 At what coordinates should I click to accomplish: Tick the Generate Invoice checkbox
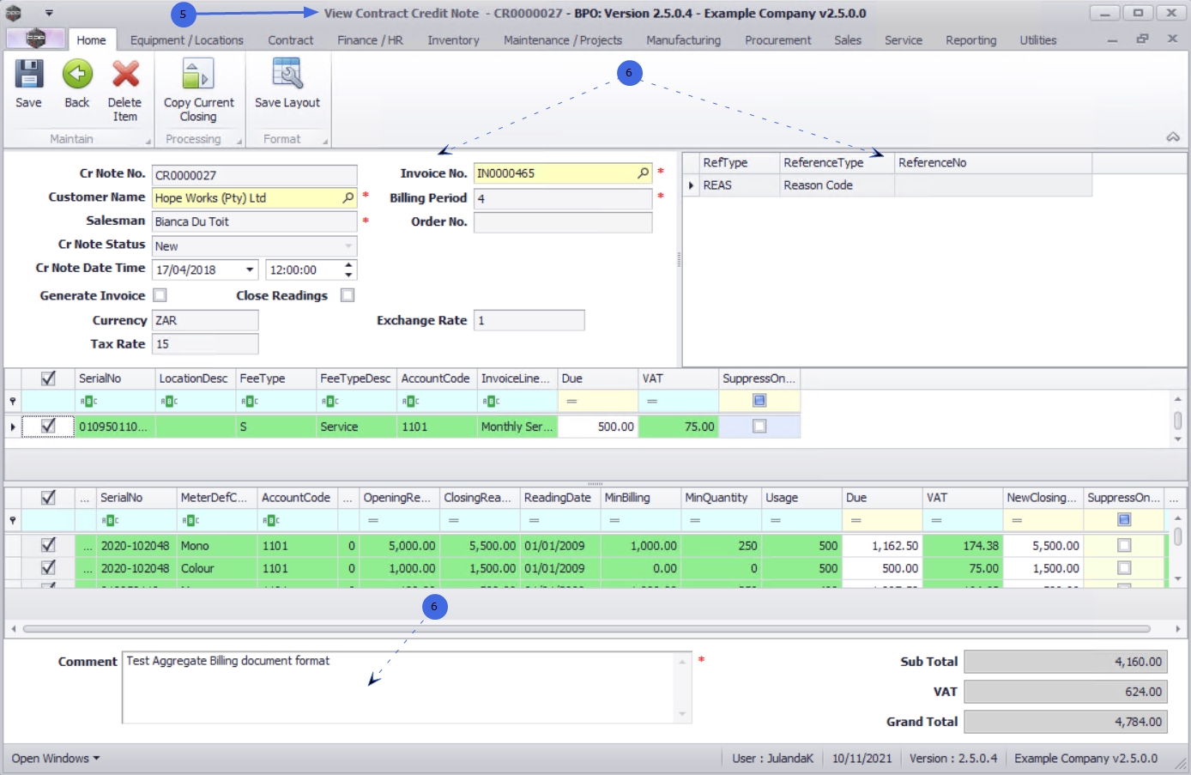click(160, 295)
